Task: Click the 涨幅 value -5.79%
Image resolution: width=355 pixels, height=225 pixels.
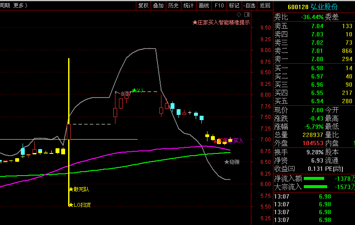Action: pyautogui.click(x=314, y=127)
